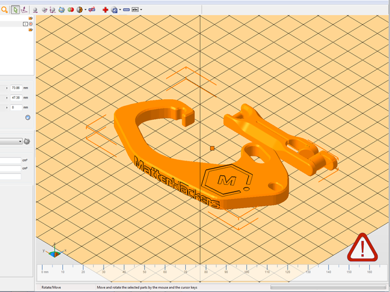
Task: Click the Rotate/Move status bar text
Action: tap(51, 287)
